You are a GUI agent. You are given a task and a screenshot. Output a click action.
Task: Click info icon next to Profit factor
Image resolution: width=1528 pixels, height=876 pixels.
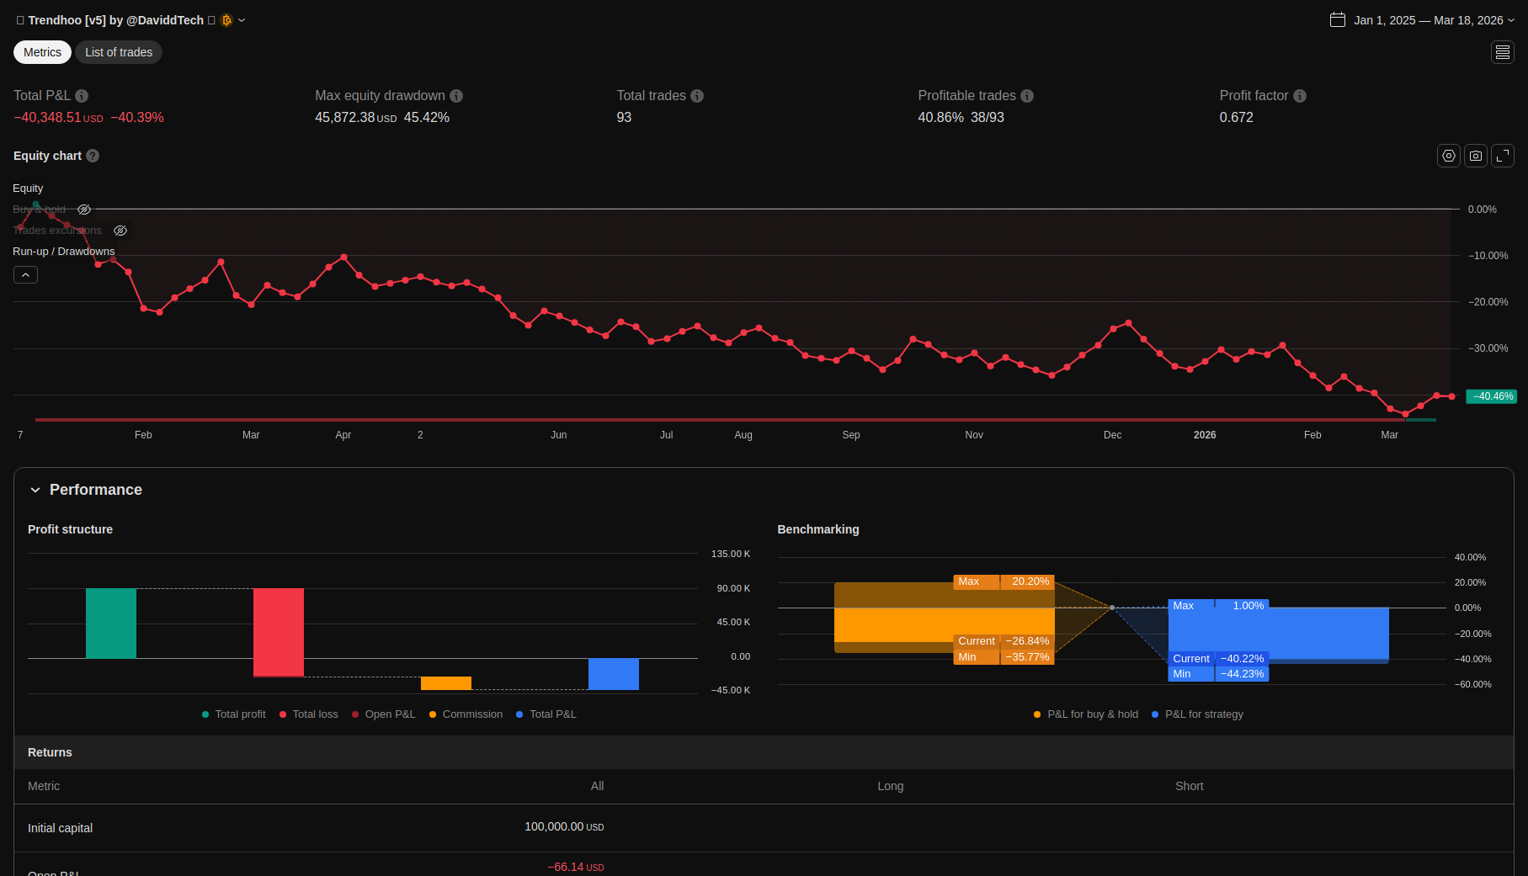(x=1299, y=96)
